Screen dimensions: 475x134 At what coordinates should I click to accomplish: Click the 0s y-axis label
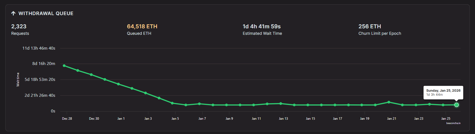tap(53, 111)
